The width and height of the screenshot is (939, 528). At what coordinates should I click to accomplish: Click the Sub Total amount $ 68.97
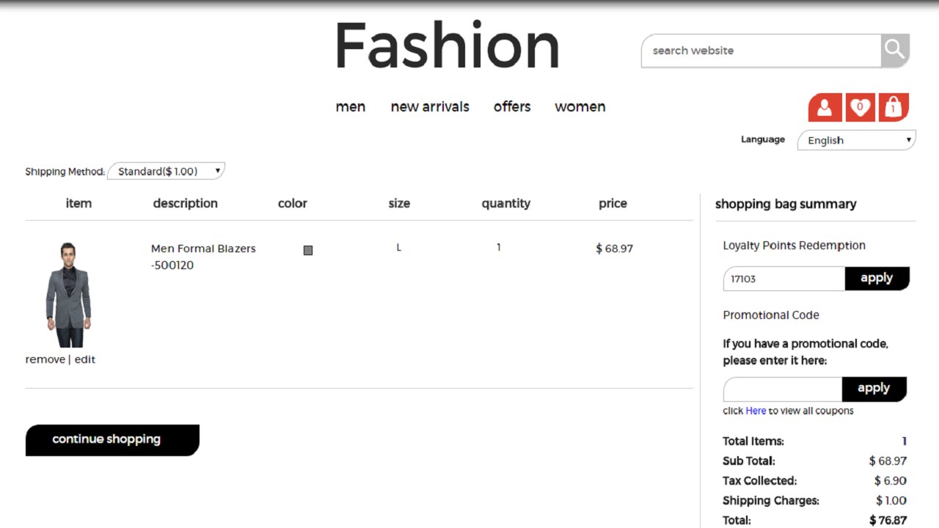[888, 461]
